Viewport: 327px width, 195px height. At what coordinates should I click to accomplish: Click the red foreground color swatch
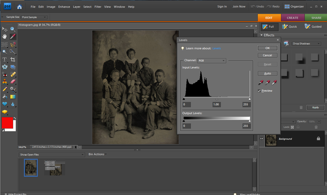tap(7, 123)
